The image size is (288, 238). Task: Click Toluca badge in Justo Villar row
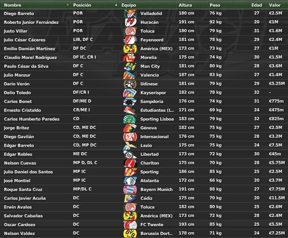[130, 31]
